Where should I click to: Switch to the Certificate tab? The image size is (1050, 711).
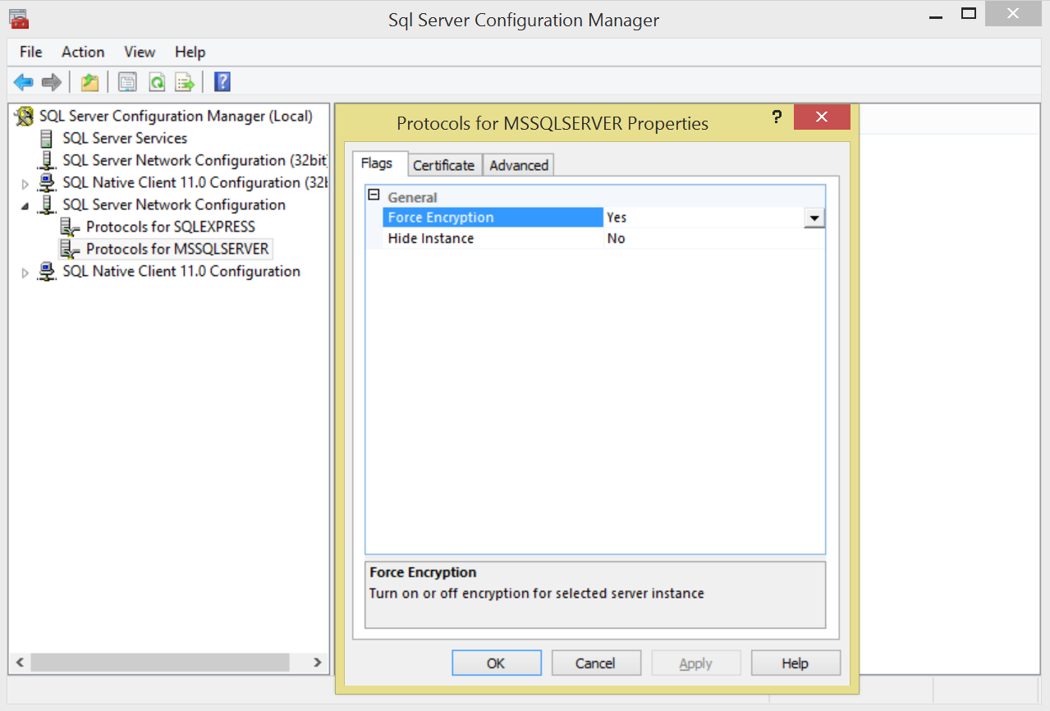point(443,165)
